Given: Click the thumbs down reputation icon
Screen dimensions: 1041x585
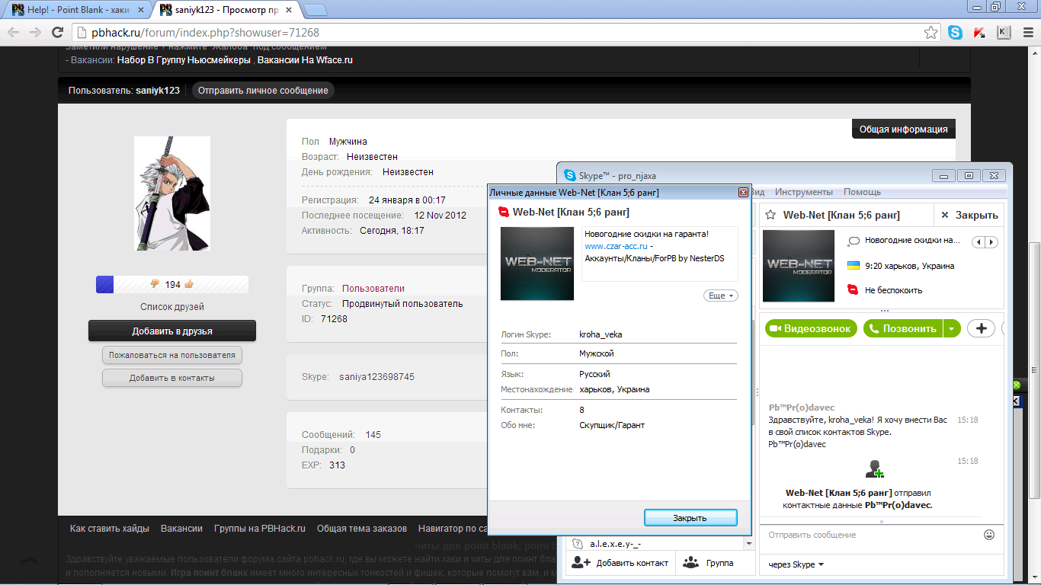Looking at the screenshot, I should tap(155, 284).
